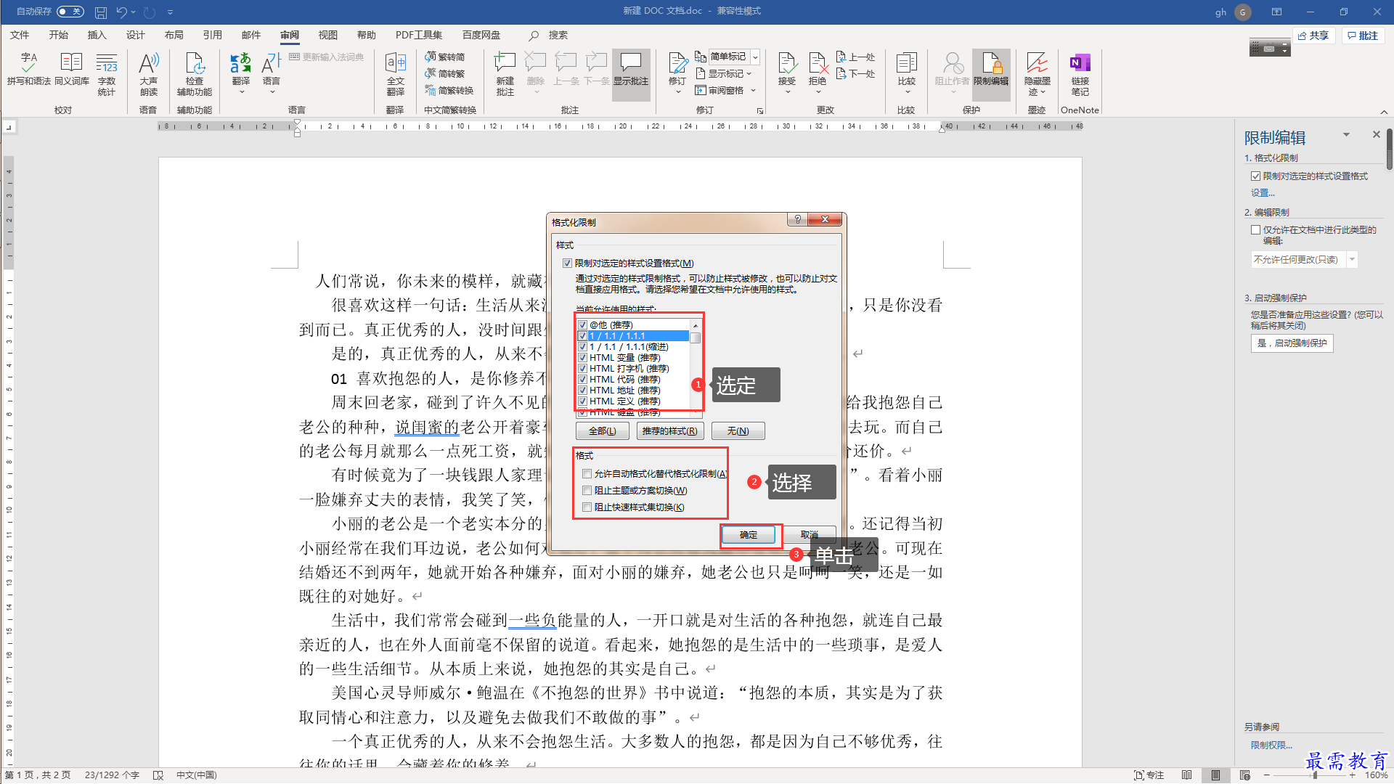Open Linked Notes in OneNote
This screenshot has width=1394, height=784.
tap(1080, 74)
